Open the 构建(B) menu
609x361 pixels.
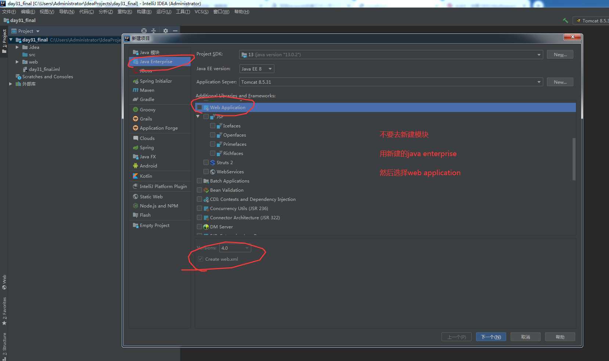point(144,12)
